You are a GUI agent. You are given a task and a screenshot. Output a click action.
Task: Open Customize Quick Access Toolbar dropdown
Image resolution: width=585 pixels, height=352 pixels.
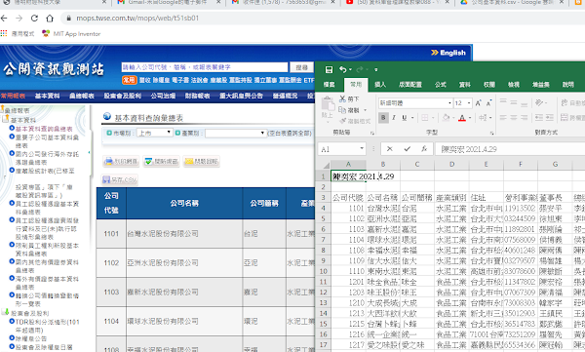click(375, 70)
